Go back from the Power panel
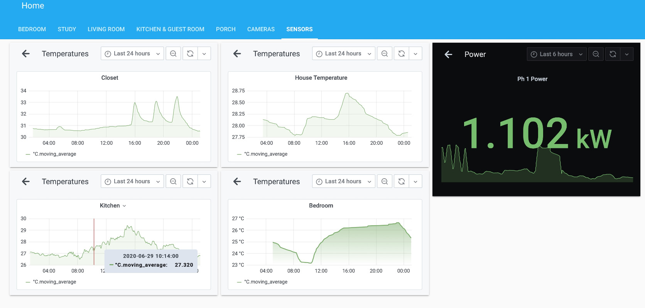Screen dimensions: 645x308 [448, 55]
